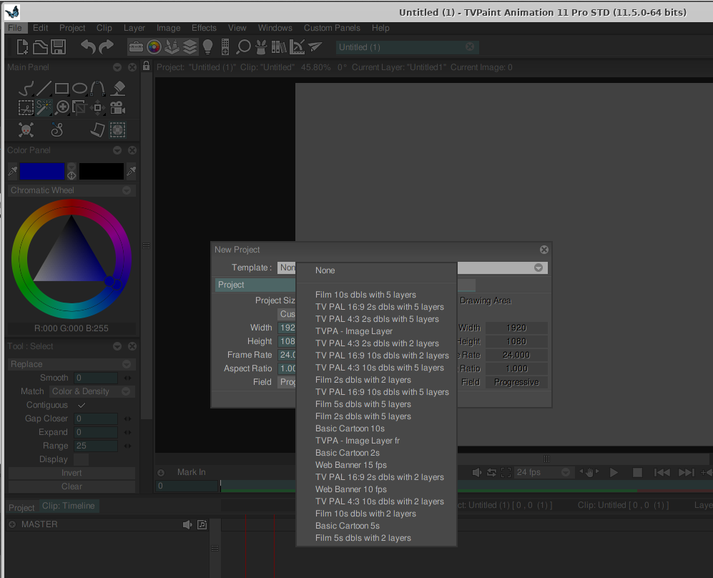
Task: Toggle the Main Panel toolbox icon
Action: [135, 46]
